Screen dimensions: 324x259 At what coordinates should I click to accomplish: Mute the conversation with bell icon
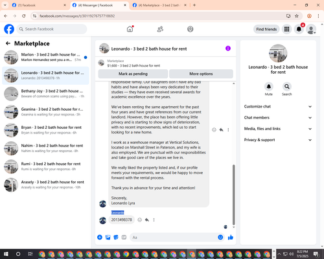pos(268,87)
